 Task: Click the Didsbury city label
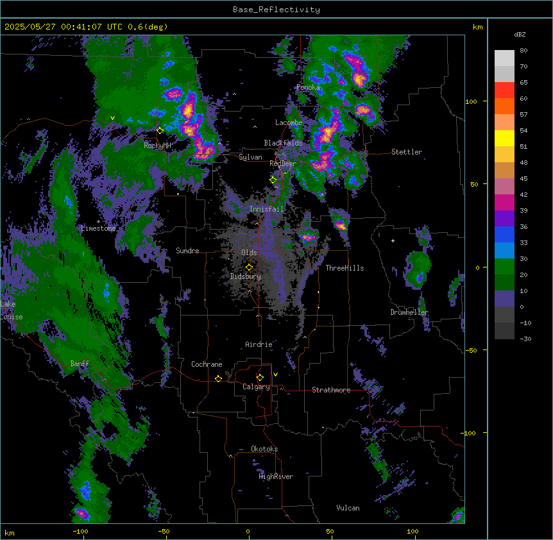pyautogui.click(x=246, y=276)
